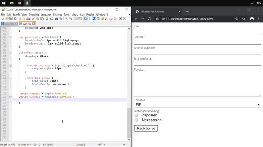Click the Save All toolbar icon
The image size is (263, 147).
tap(15, 18)
